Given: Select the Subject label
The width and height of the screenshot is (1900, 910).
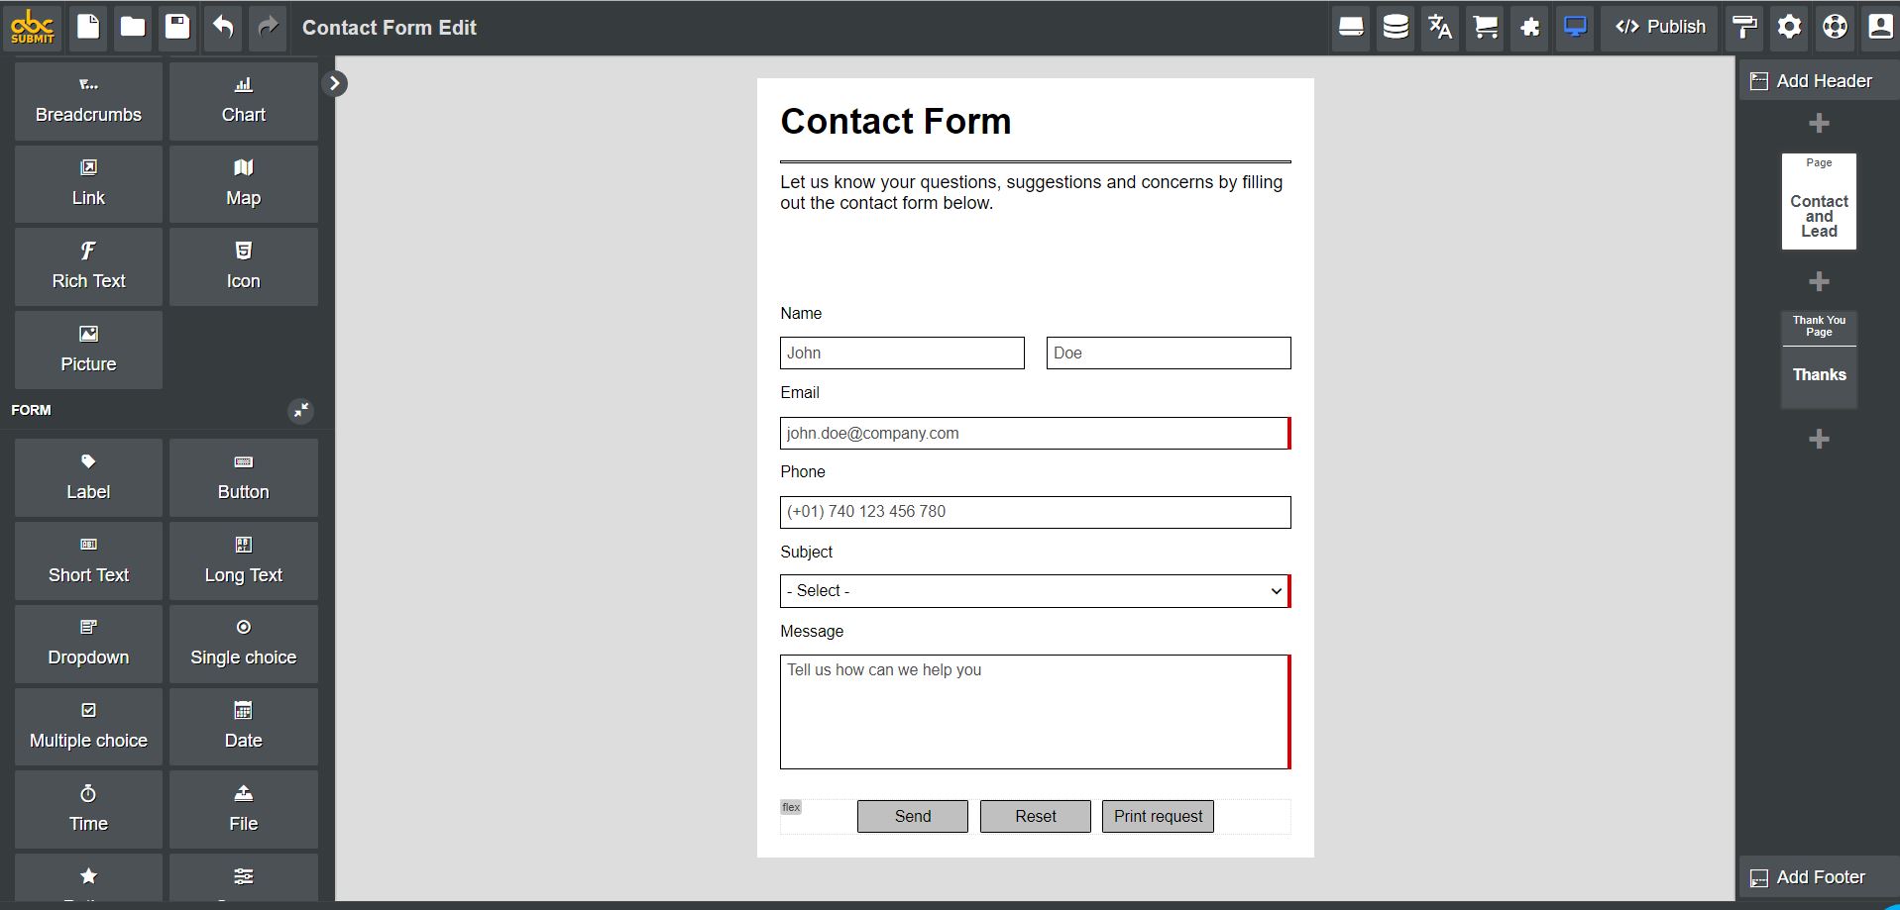Looking at the screenshot, I should point(807,552).
